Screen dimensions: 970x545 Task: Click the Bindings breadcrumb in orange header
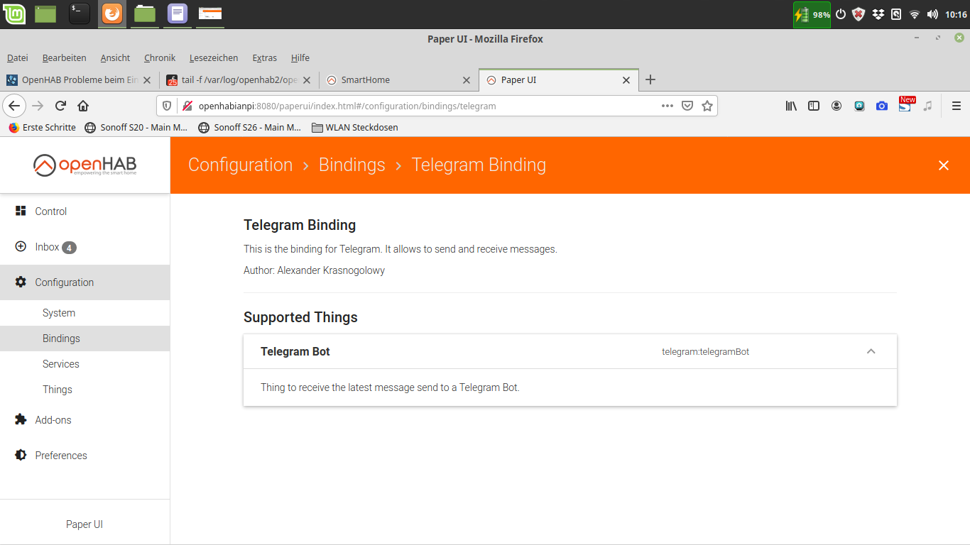(352, 165)
